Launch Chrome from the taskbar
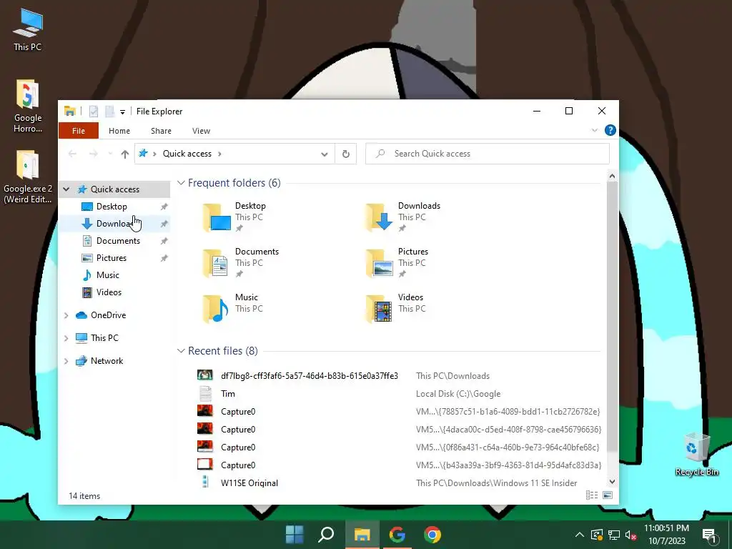732x549 pixels. [432, 535]
